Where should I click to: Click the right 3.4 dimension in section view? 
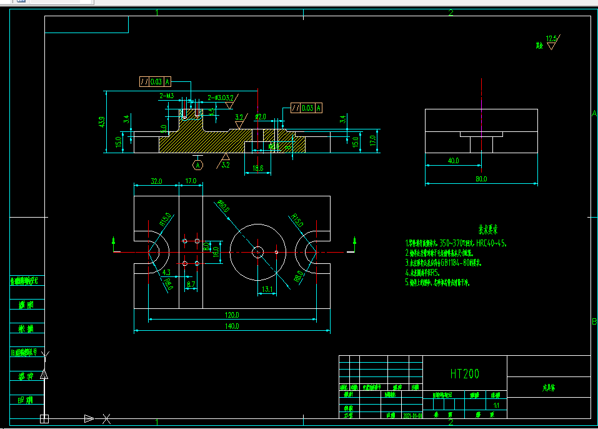[342, 119]
